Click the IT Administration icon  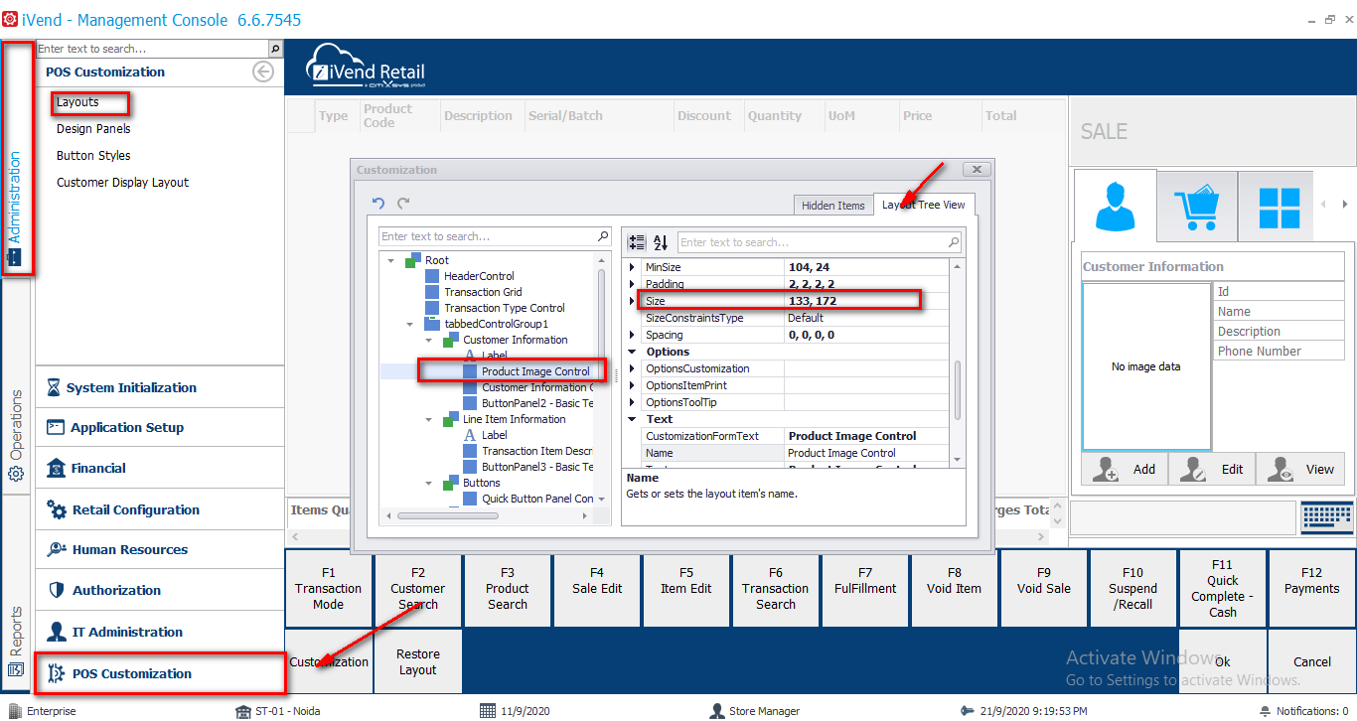point(55,633)
